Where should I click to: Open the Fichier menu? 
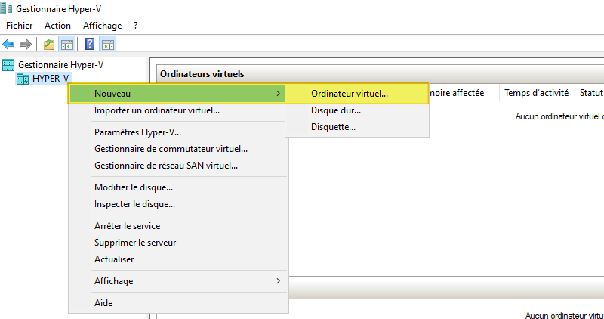point(19,26)
